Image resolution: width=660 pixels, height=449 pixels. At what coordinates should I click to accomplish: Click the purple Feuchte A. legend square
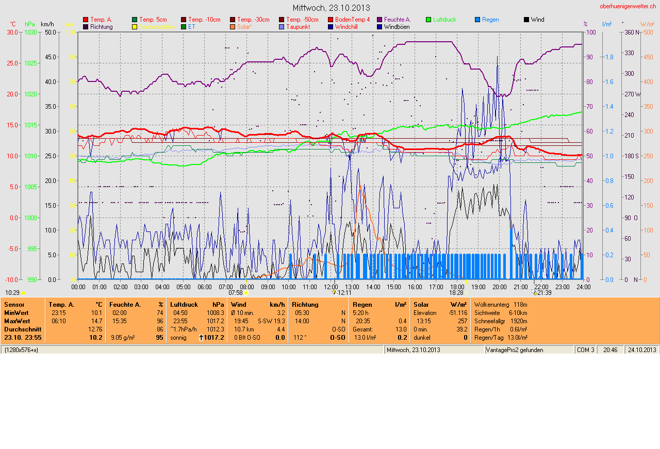click(379, 20)
